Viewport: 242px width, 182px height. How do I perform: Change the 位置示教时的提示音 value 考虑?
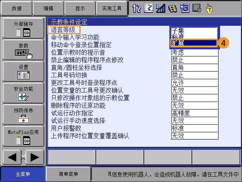195,52
